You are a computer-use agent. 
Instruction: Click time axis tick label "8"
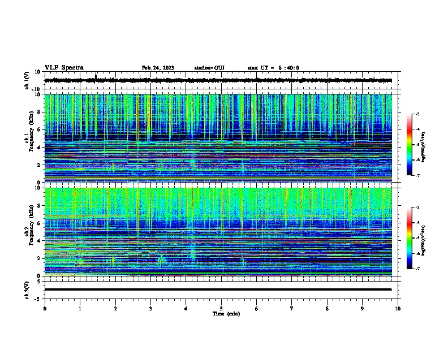(327, 309)
